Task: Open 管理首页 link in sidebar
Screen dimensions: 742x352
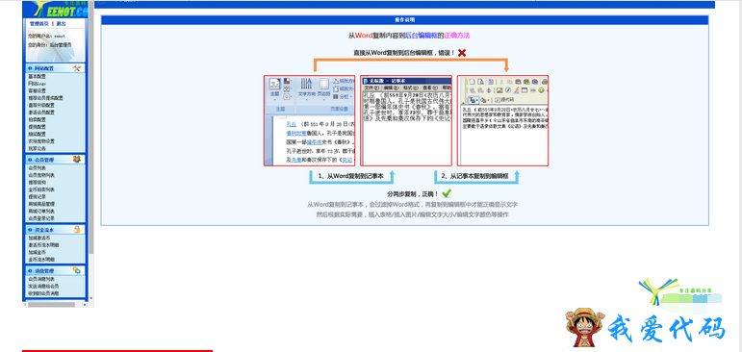Action: pos(38,24)
